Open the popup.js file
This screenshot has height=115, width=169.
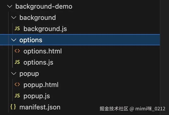pos(37,96)
